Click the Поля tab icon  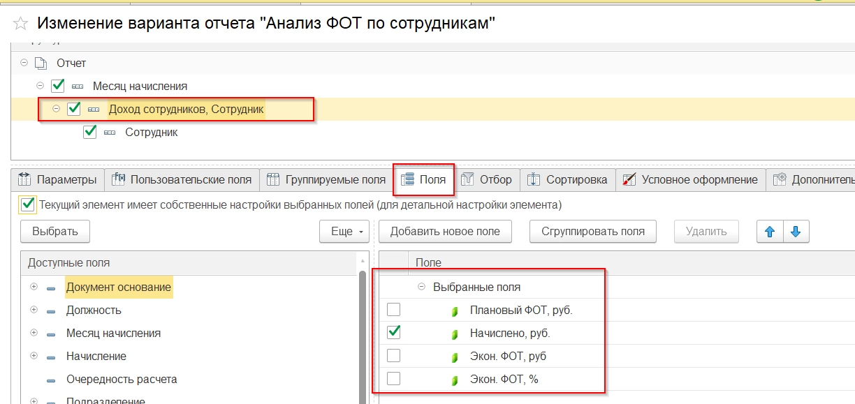click(x=407, y=180)
